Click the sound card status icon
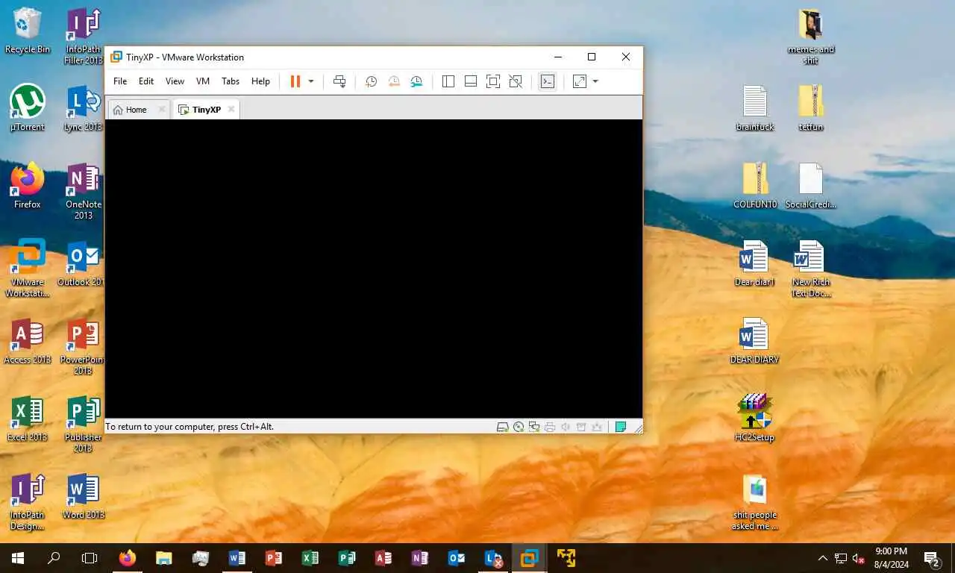The image size is (955, 573). 566,427
